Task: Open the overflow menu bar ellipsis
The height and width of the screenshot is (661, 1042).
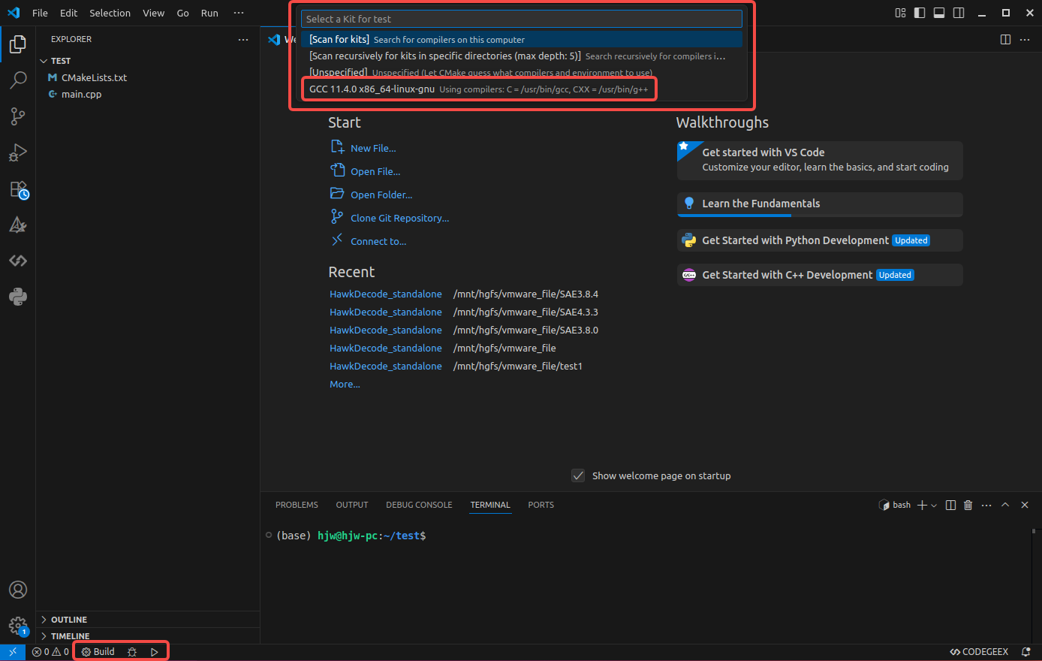Action: pos(239,13)
